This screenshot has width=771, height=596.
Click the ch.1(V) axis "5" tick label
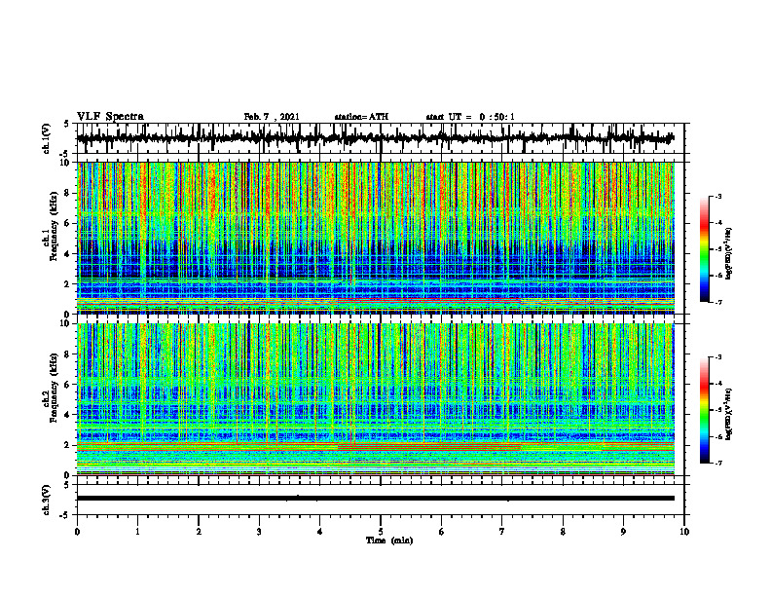(66, 125)
